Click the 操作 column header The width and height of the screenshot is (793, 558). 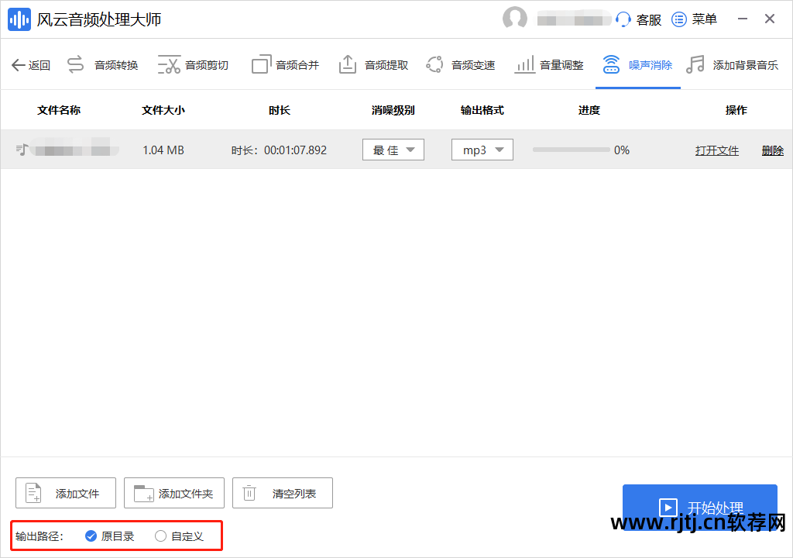point(736,110)
